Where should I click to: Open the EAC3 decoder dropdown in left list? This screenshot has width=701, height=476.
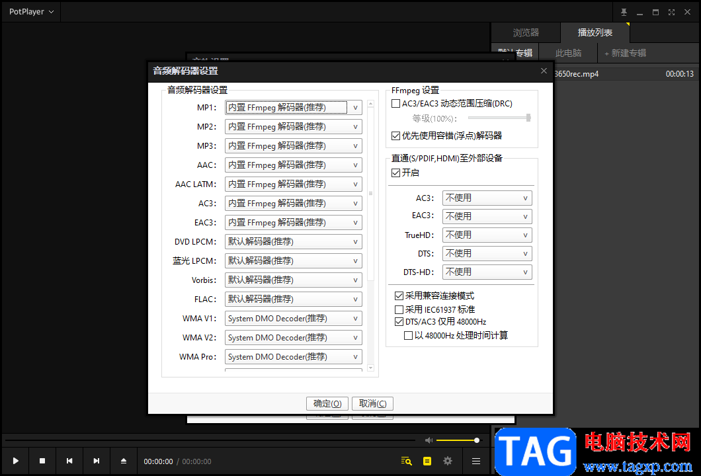coord(293,223)
